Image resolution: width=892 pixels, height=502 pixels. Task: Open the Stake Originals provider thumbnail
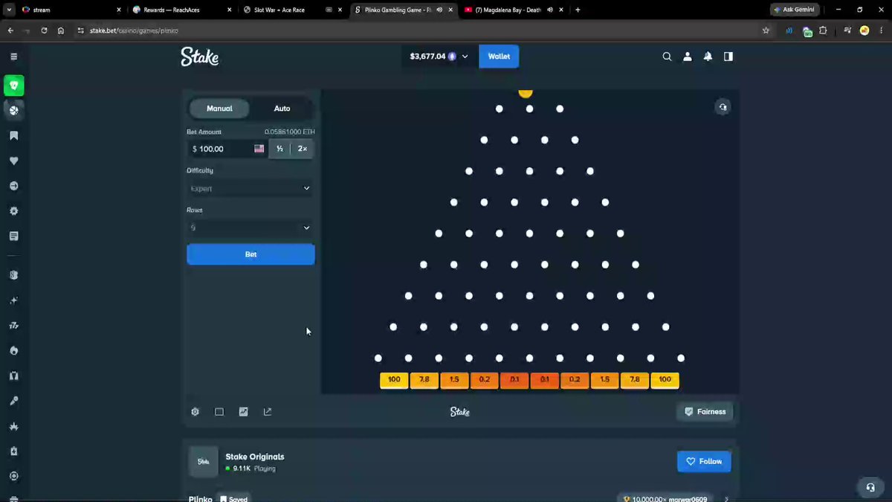[203, 462]
